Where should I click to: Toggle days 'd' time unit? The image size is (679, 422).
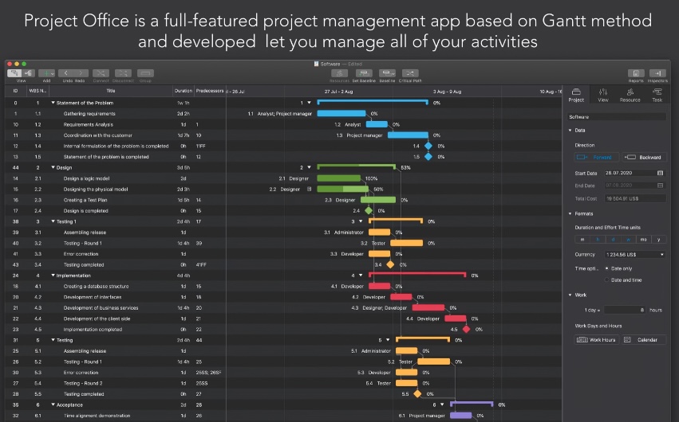point(613,240)
